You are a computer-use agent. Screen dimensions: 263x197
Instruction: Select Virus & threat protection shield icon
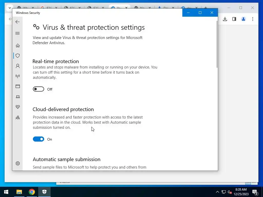(x=18, y=56)
